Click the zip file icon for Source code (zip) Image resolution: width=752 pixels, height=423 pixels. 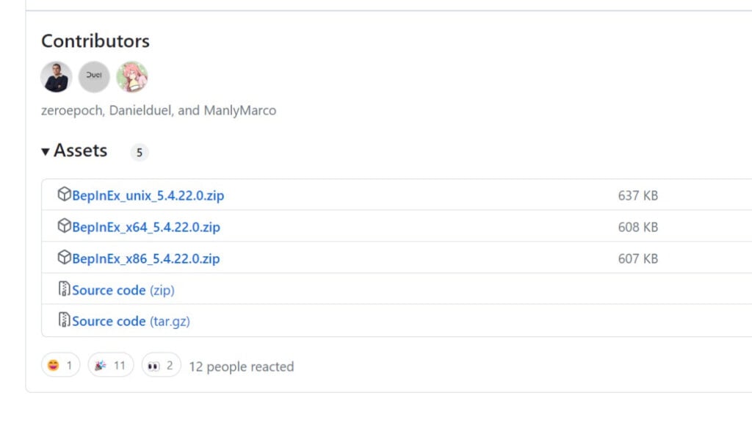click(64, 289)
